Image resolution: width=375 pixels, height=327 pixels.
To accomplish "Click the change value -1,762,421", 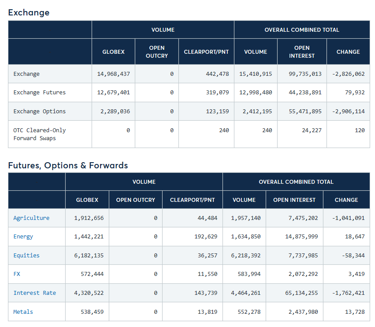I will (x=348, y=293).
